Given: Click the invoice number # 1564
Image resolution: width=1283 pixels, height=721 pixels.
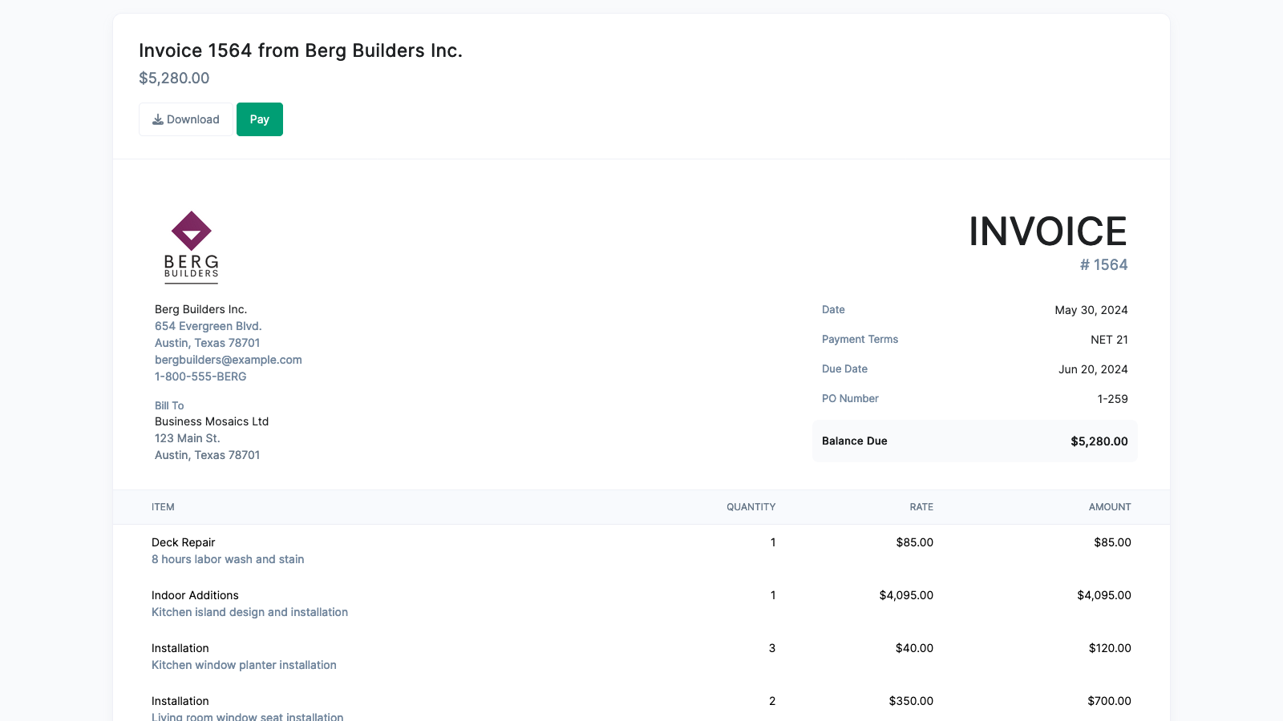Looking at the screenshot, I should 1104,264.
